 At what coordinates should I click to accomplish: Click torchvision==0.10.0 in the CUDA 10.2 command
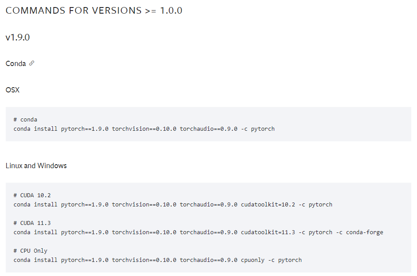[x=144, y=204]
